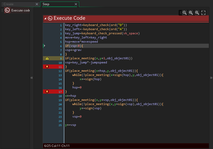Zoom out using the minus magnifier icon

click(184, 13)
